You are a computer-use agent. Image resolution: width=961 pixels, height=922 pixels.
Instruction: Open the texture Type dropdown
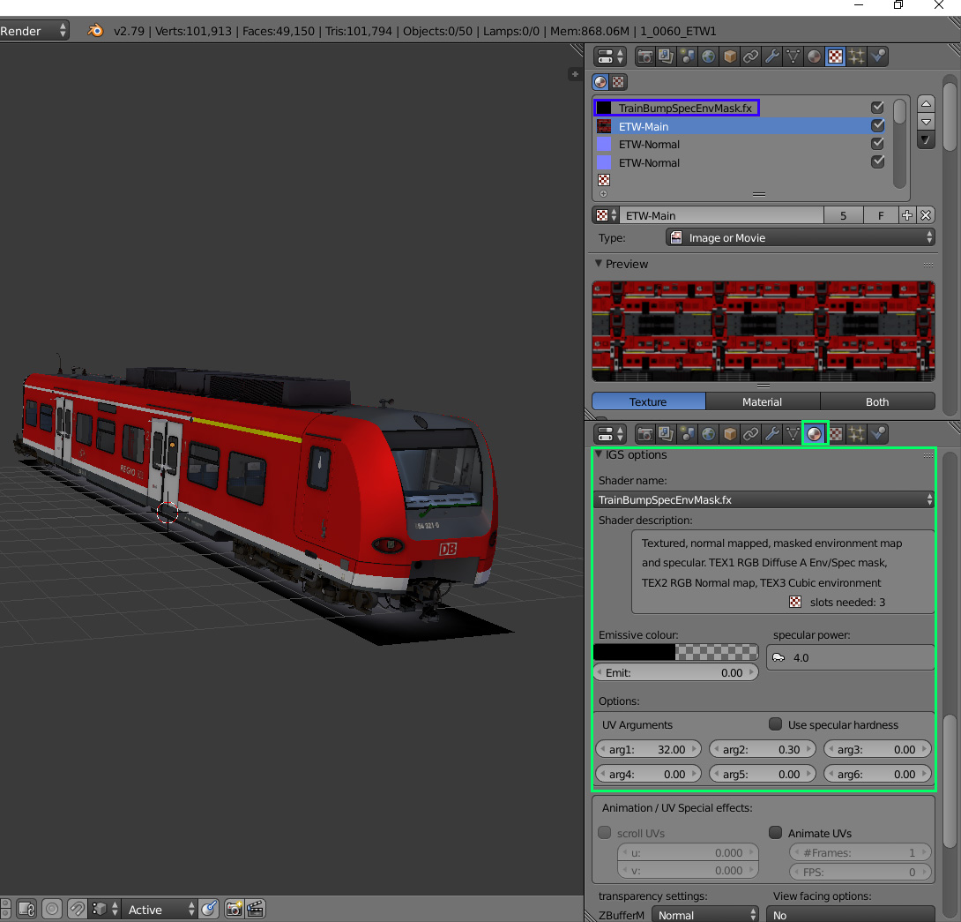click(800, 238)
